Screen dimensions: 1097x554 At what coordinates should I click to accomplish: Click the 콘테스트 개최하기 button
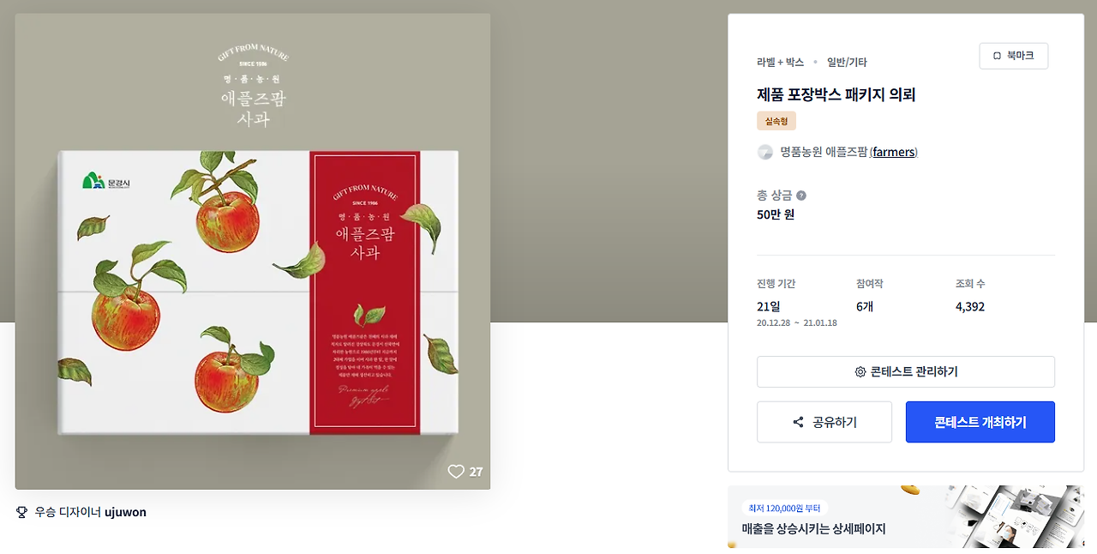click(x=980, y=422)
